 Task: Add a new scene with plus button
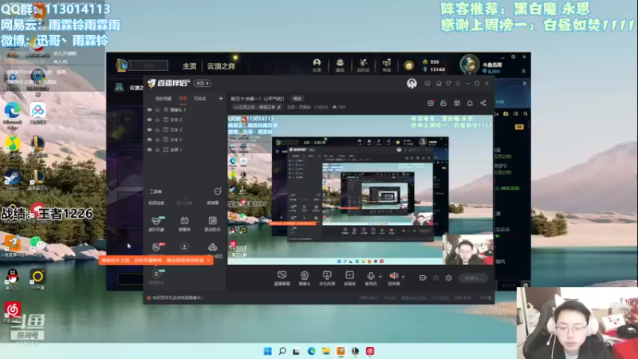coord(221,98)
